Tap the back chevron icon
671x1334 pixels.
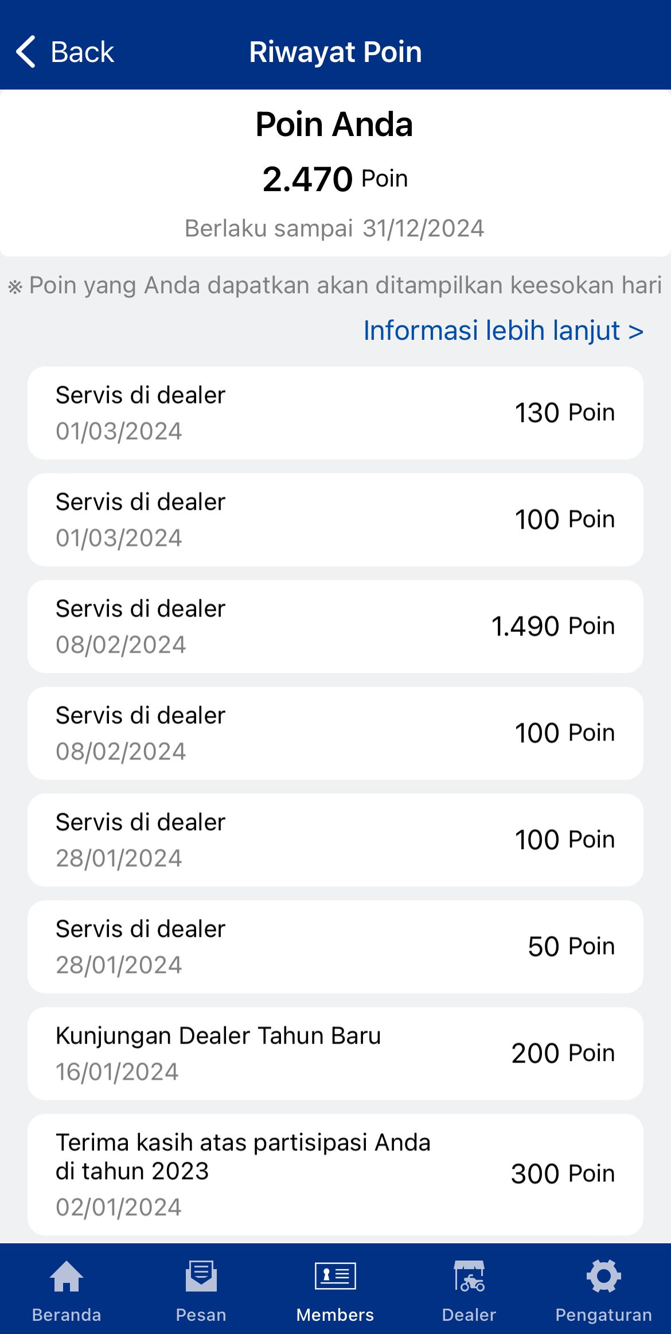26,52
